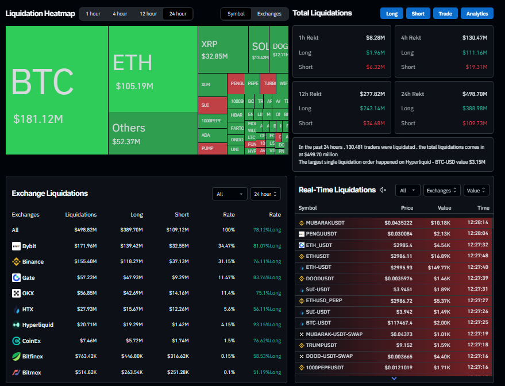Click the blue Long button
The width and height of the screenshot is (505, 386).
coord(392,14)
